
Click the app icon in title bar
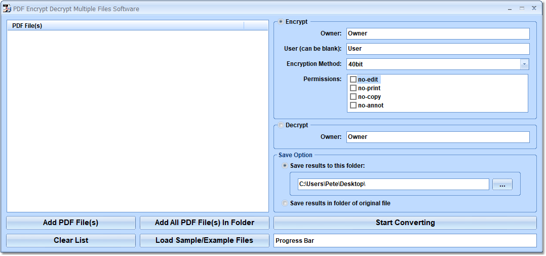(x=7, y=9)
